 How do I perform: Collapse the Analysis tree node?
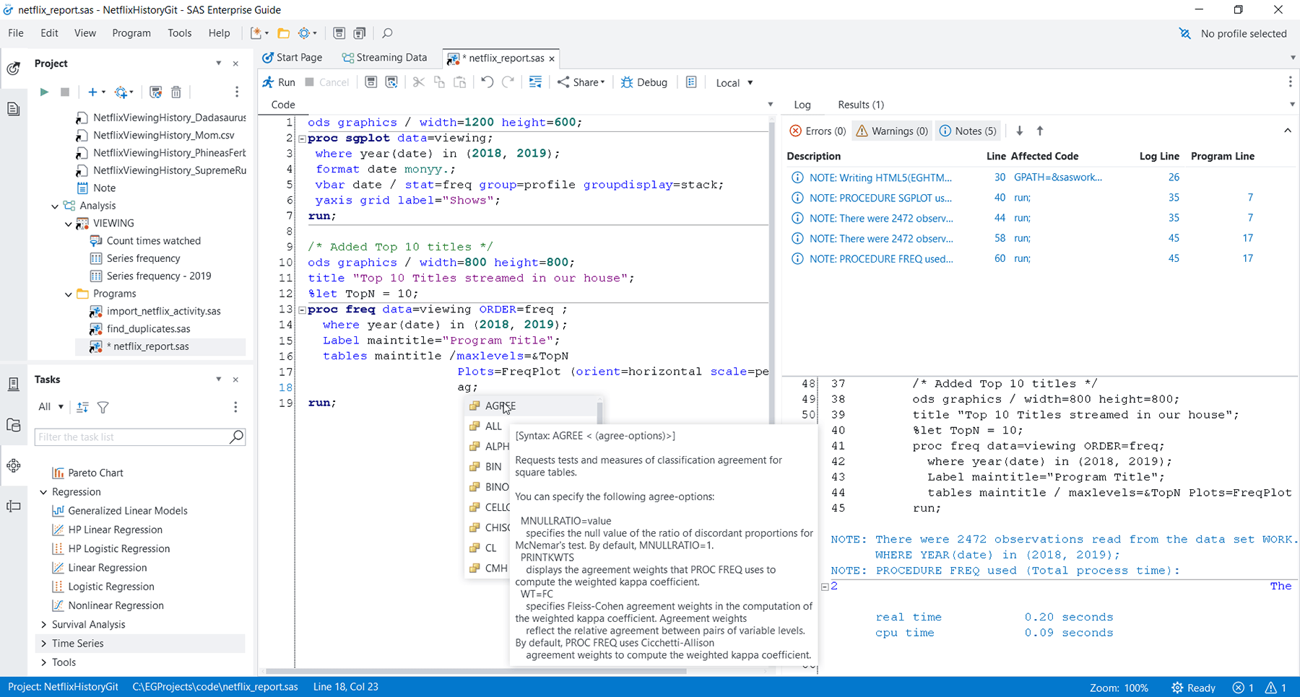pyautogui.click(x=56, y=206)
